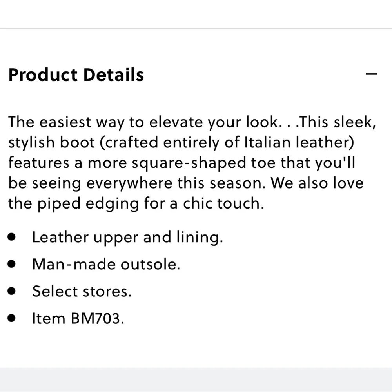Click the minus icon beside Product Details

[371, 74]
